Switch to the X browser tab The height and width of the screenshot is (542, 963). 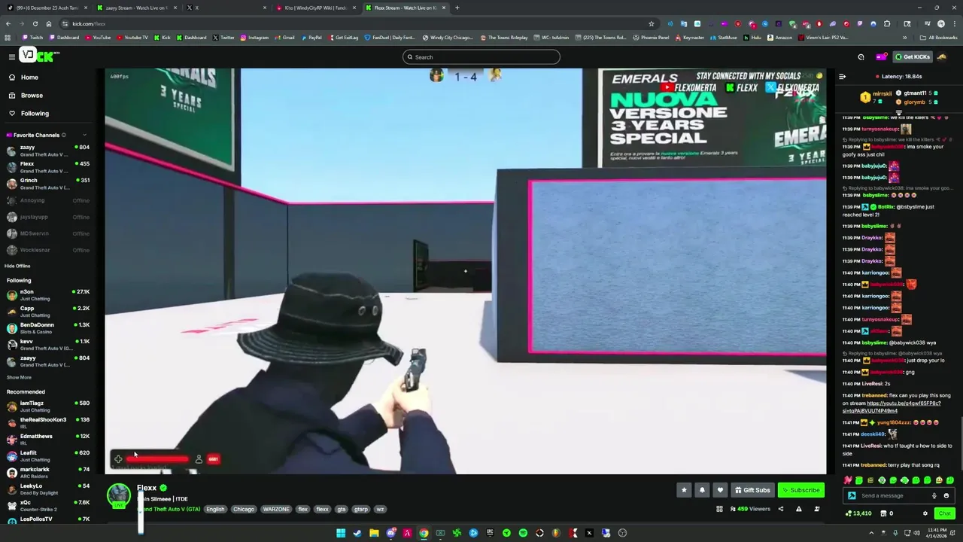tap(226, 8)
